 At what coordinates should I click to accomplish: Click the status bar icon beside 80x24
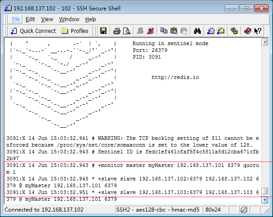point(243,210)
